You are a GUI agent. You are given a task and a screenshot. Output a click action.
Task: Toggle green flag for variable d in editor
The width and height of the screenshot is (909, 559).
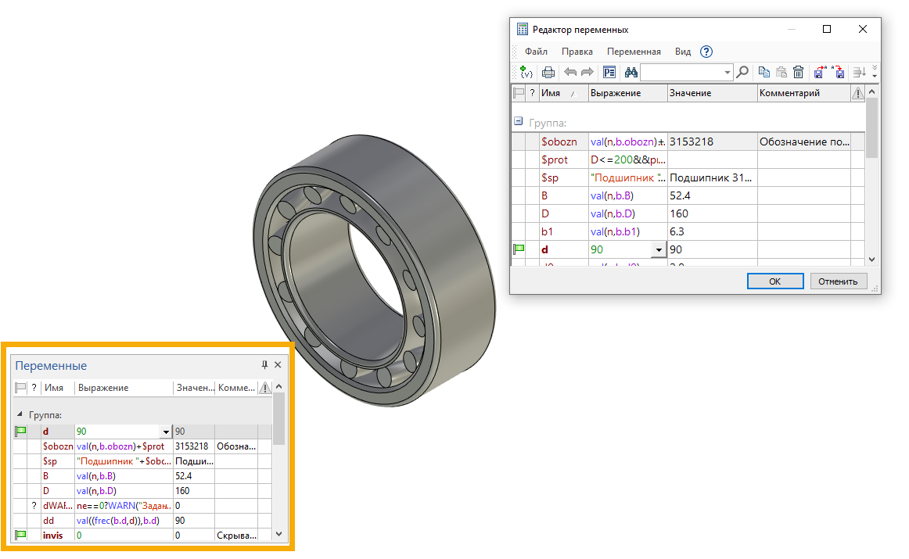click(518, 249)
